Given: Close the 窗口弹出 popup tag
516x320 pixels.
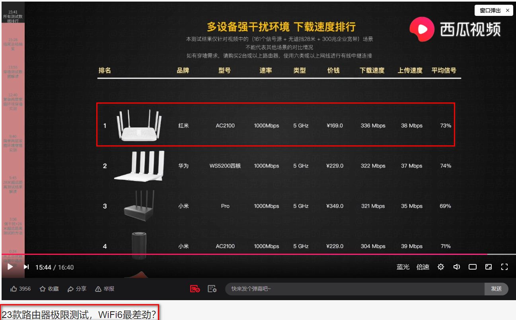Looking at the screenshot, I should pos(508,11).
